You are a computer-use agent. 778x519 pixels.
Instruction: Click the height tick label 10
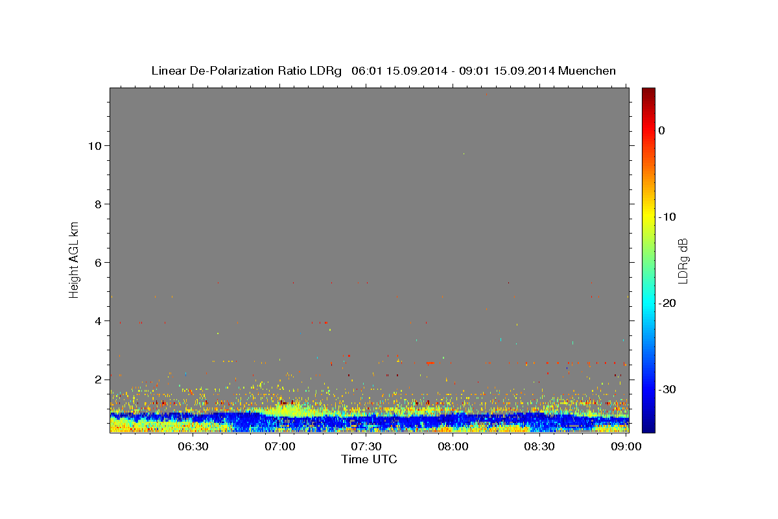coord(96,145)
